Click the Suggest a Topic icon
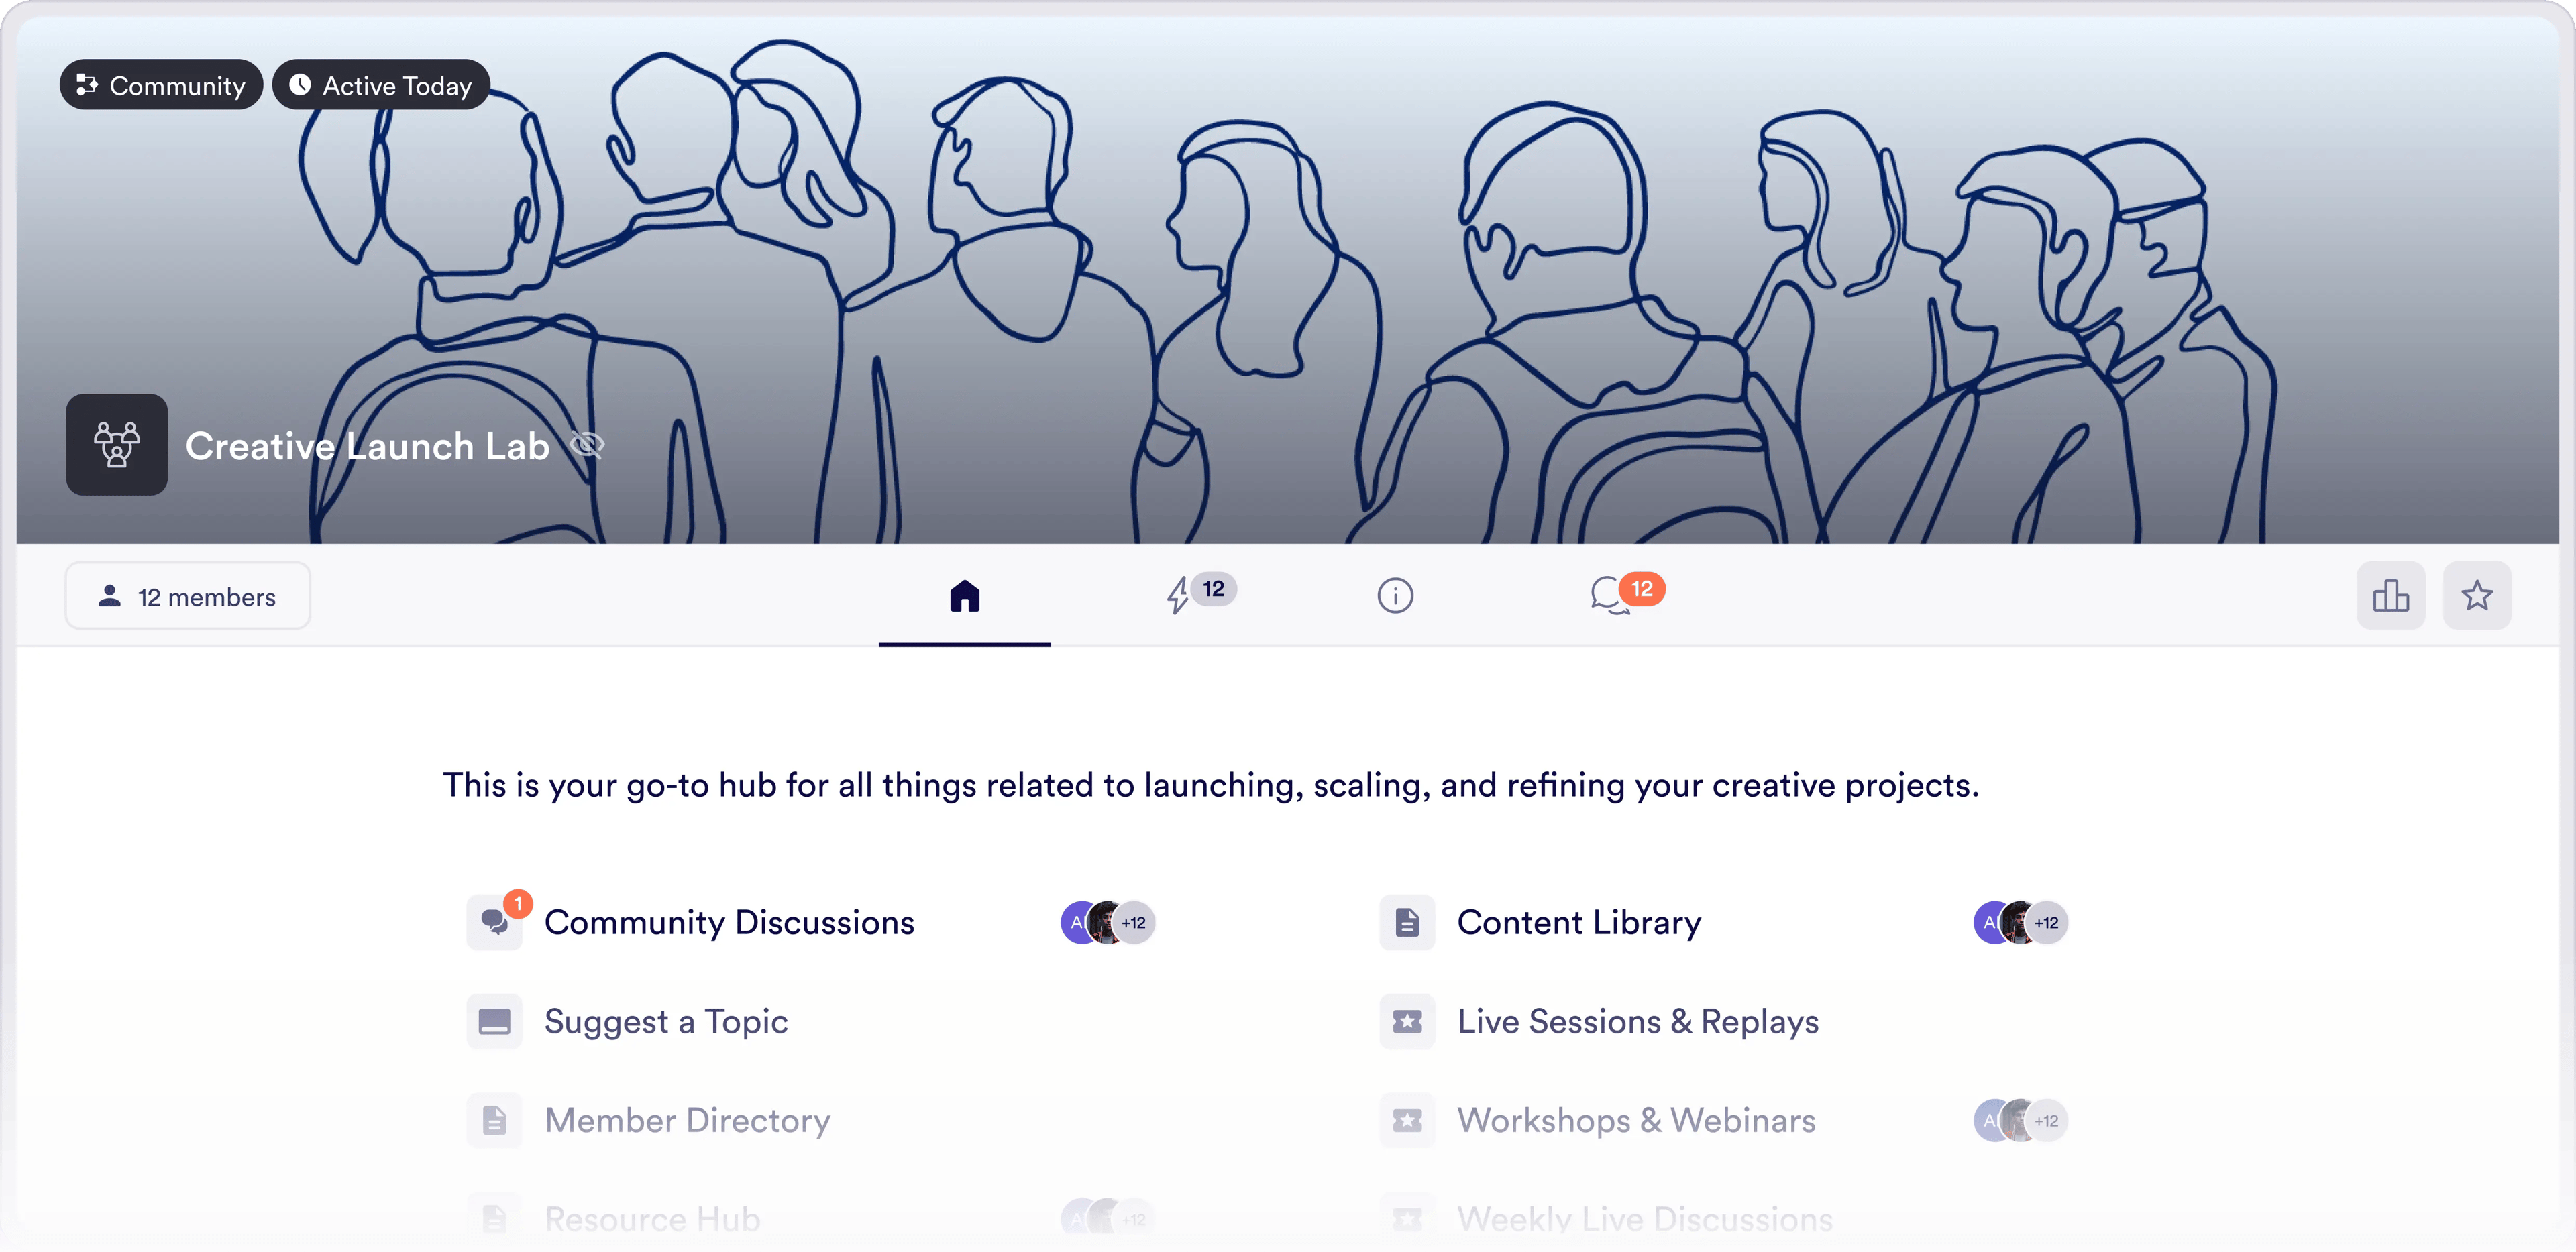Image resolution: width=2576 pixels, height=1252 pixels. (x=494, y=1021)
